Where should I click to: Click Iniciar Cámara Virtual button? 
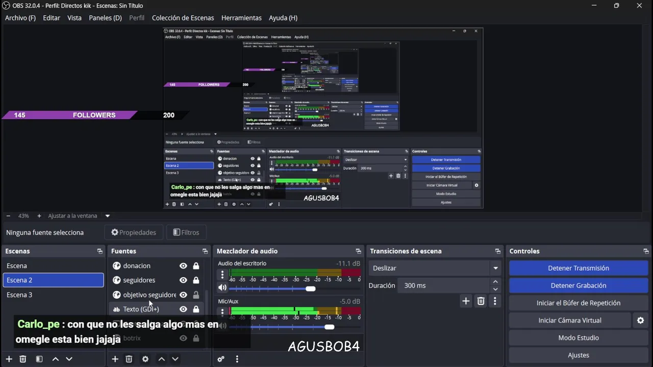click(x=570, y=320)
